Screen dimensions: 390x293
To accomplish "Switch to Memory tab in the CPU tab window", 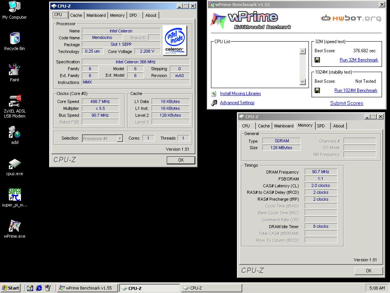I will pos(117,15).
